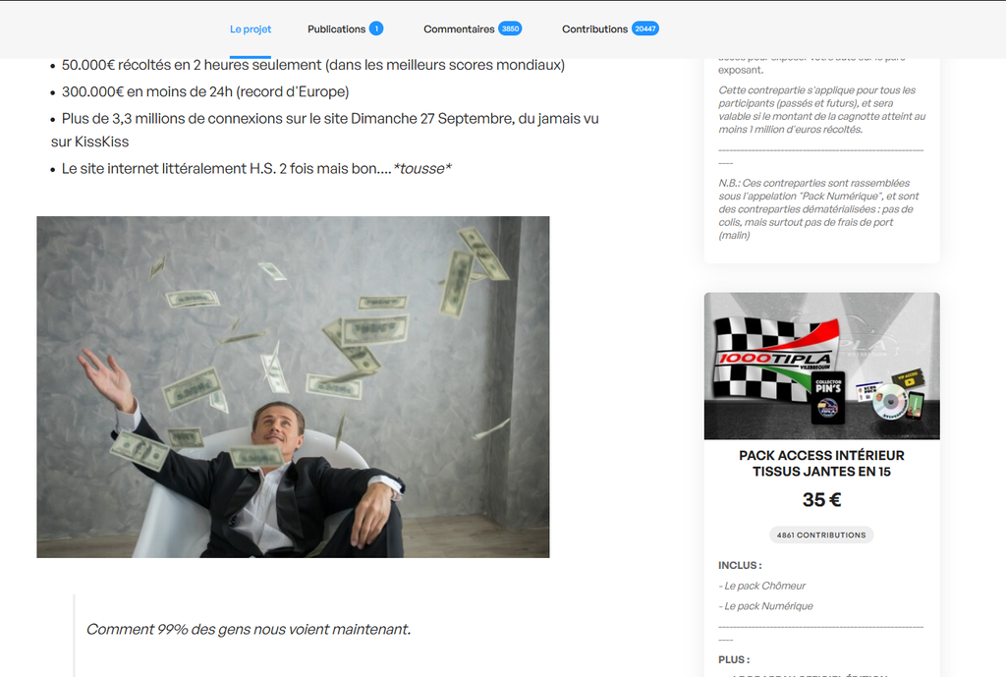Click the 3850 comments count badge
Image resolution: width=1006 pixels, height=677 pixels.
pyautogui.click(x=510, y=28)
